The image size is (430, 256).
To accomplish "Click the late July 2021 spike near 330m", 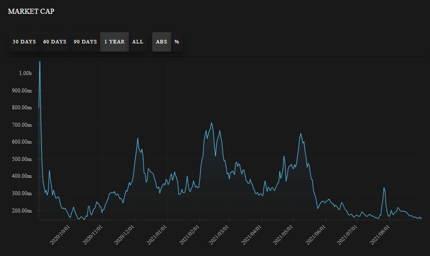I will tap(384, 188).
